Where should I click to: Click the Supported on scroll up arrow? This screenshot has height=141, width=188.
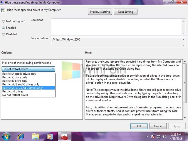[184, 39]
